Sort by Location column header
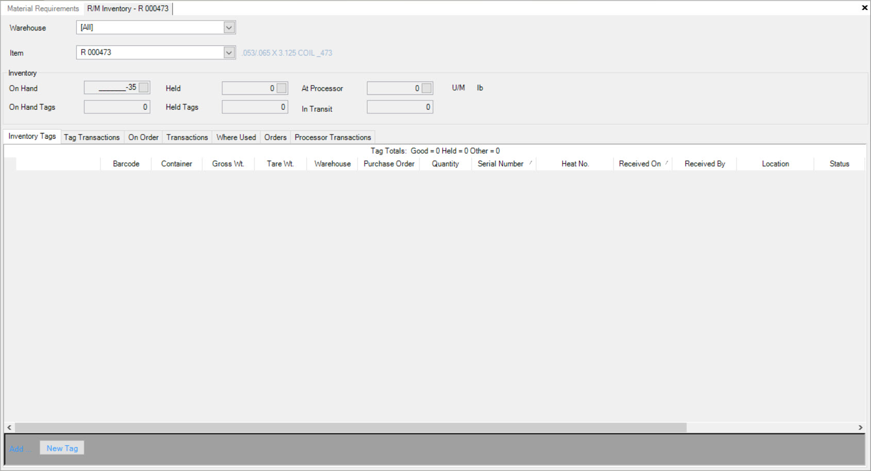 click(x=775, y=164)
